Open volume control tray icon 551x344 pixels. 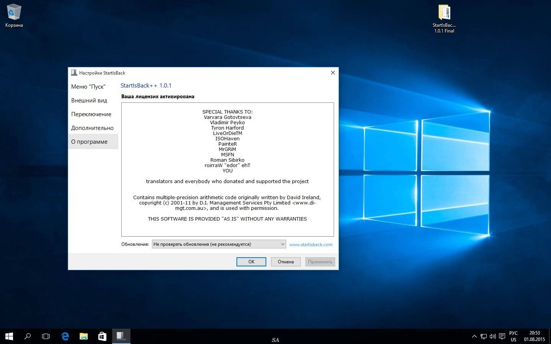(x=493, y=336)
